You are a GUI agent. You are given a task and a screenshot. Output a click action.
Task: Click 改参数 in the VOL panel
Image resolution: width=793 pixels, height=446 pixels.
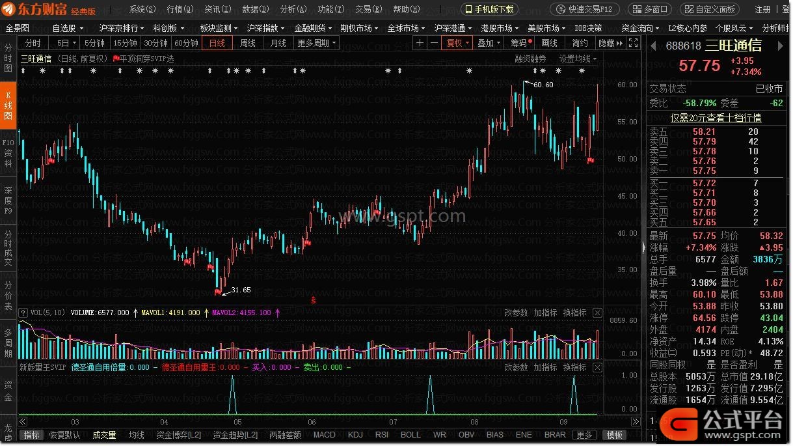(516, 313)
